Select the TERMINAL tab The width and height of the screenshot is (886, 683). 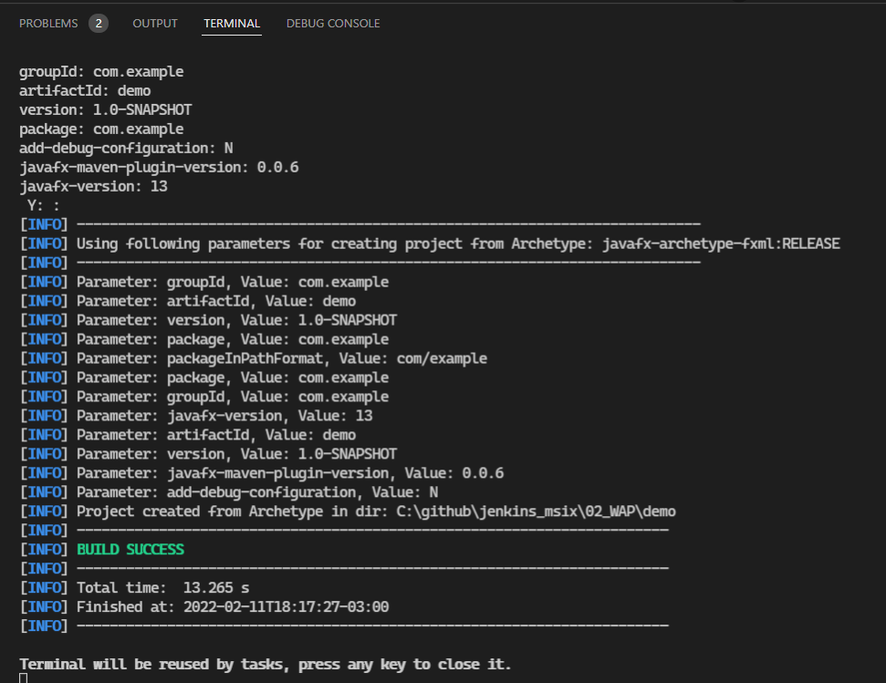[232, 23]
